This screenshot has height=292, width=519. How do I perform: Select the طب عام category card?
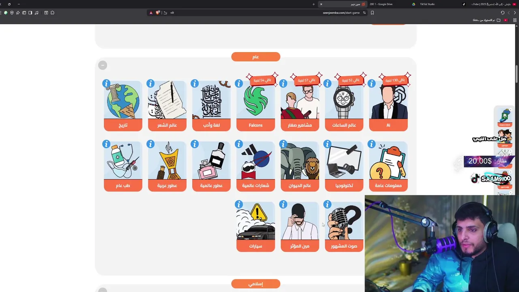[123, 166]
